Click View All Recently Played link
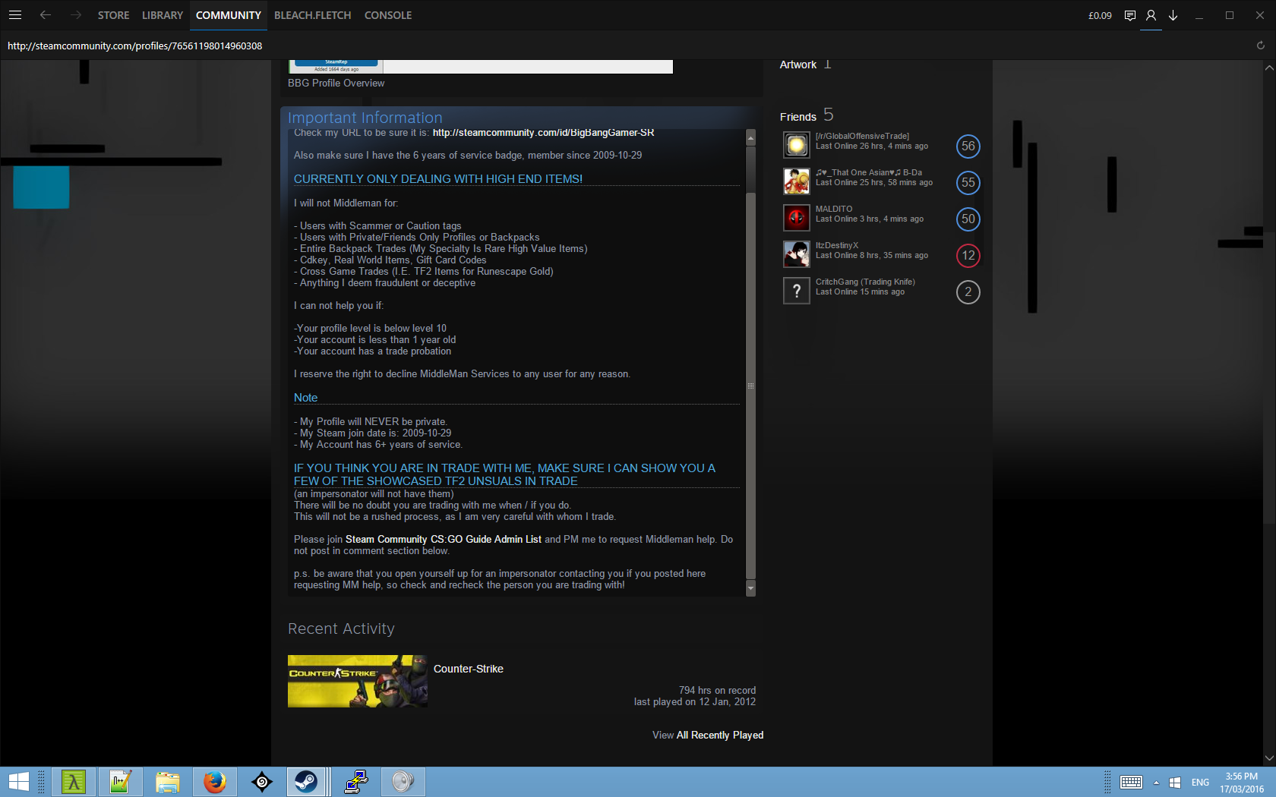Viewport: 1276px width, 797px height. coord(707,735)
